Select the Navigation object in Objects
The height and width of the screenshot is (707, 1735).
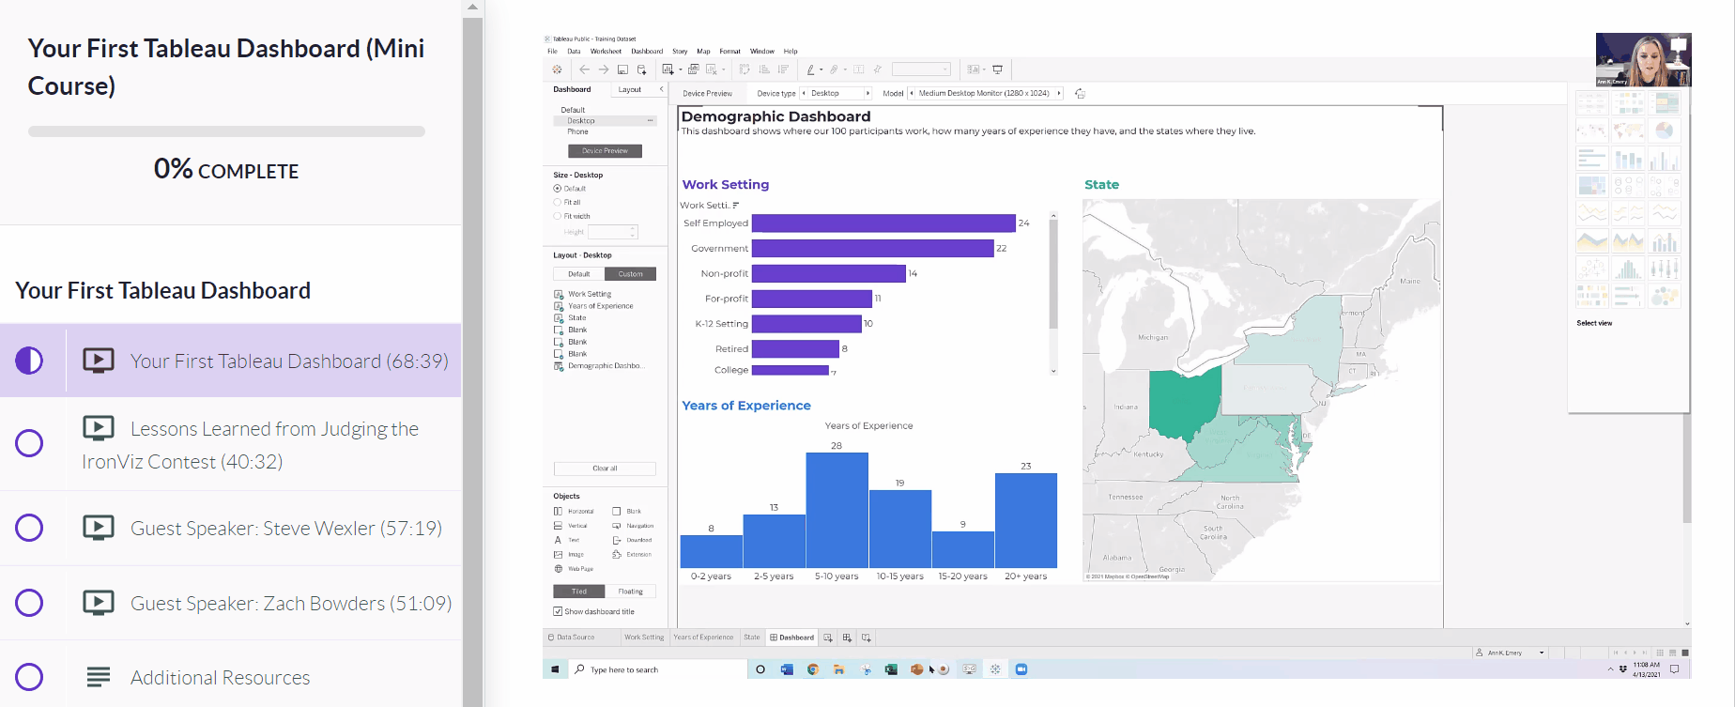(x=633, y=526)
